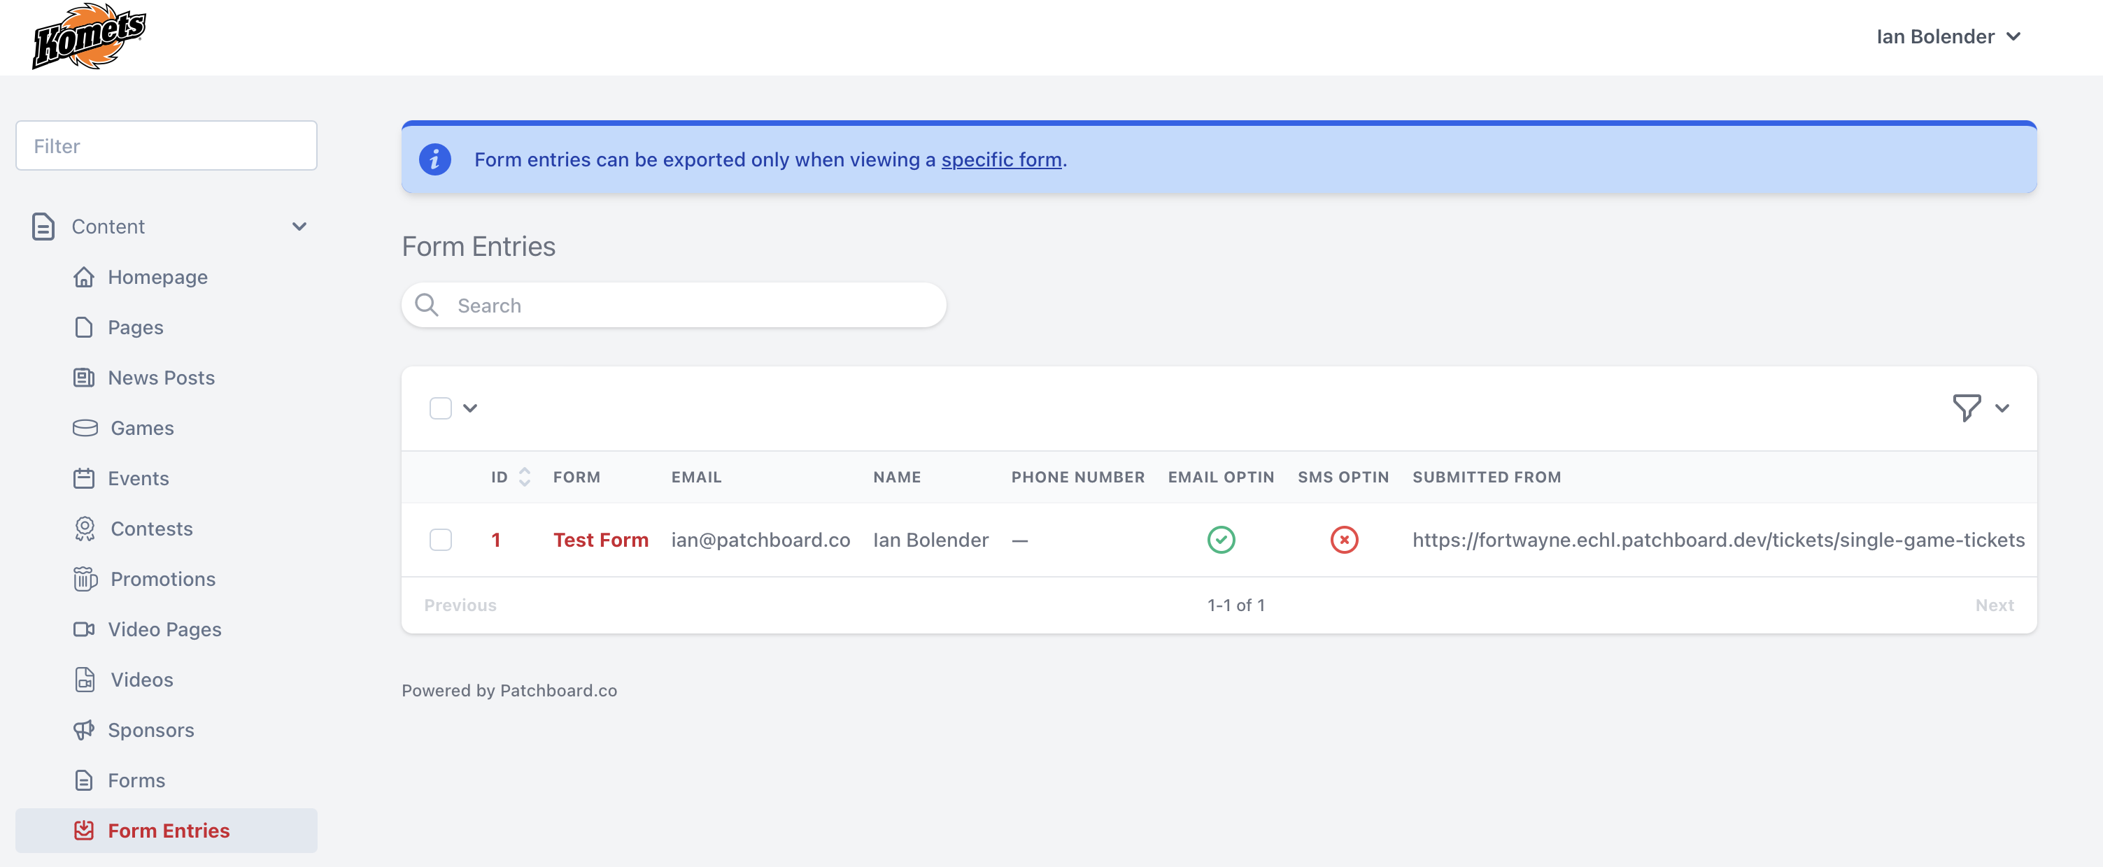Screen dimensions: 2103x867
Task: Click the ian@patchboard.co email cell
Action: 761,540
